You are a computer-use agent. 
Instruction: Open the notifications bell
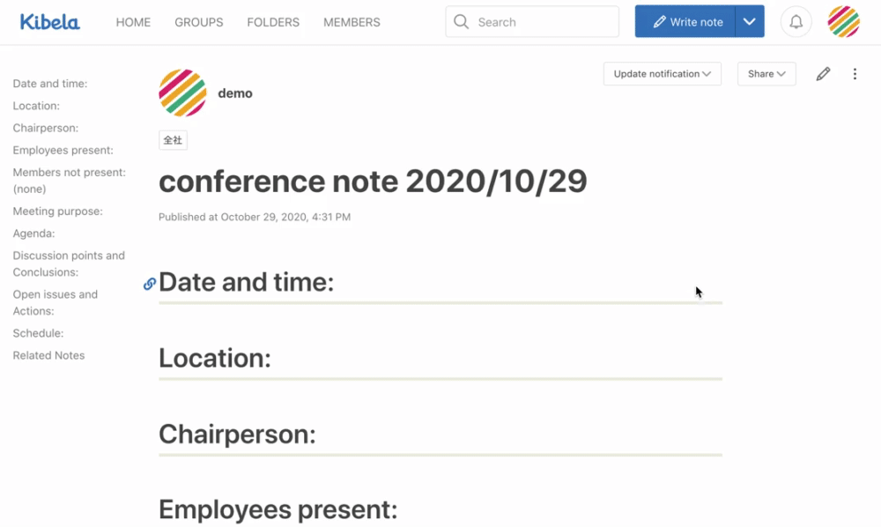(796, 22)
